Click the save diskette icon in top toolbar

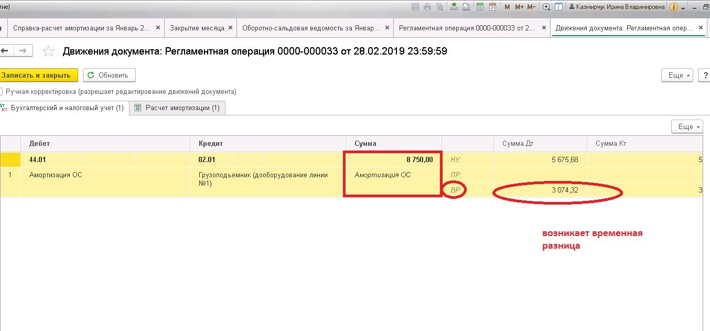(x=415, y=7)
